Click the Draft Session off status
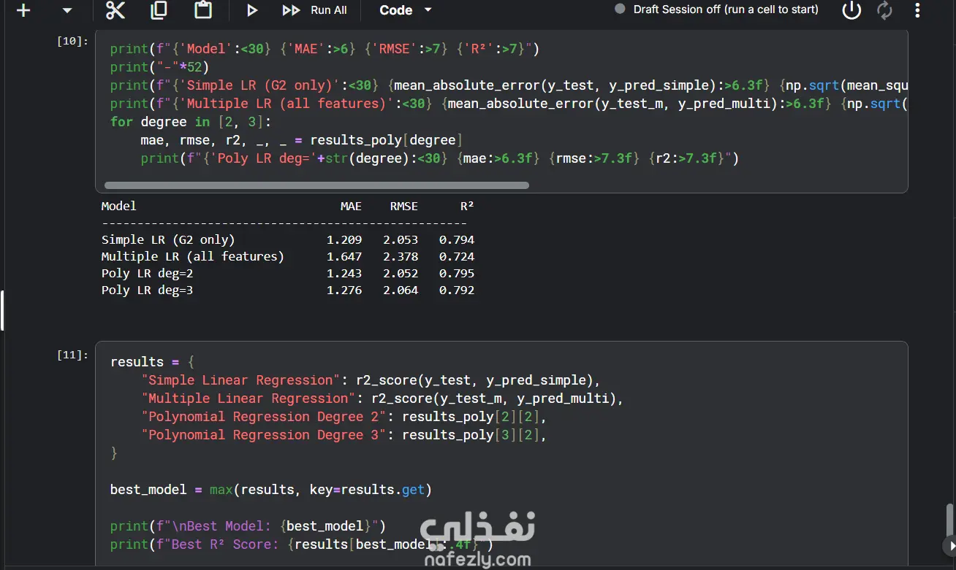The image size is (956, 570). [x=716, y=9]
